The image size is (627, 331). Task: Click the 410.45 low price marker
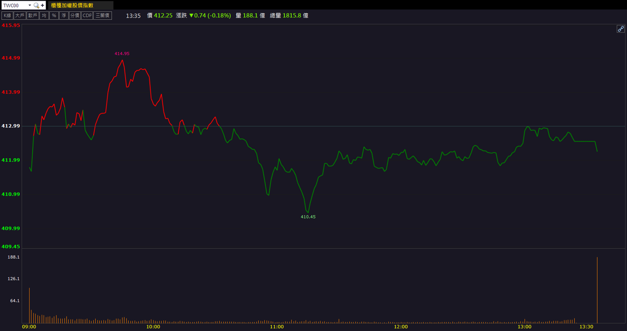coord(308,217)
